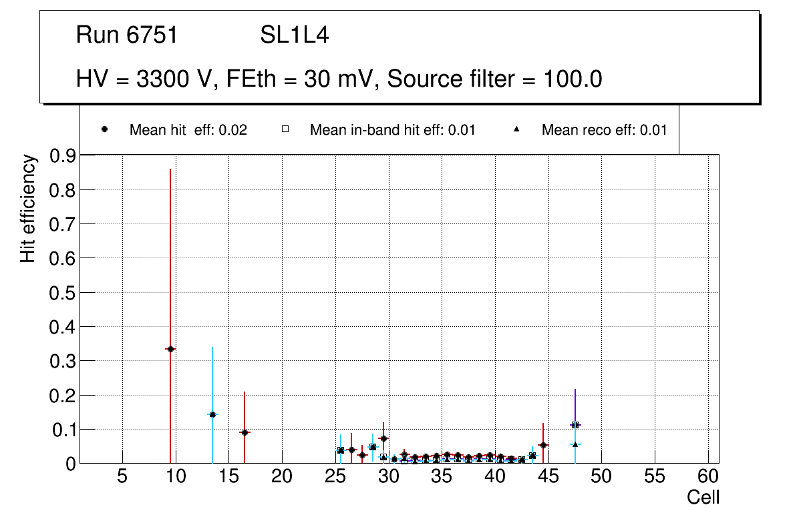Select the data point near cell 44
The image size is (799, 515).
pyautogui.click(x=543, y=445)
